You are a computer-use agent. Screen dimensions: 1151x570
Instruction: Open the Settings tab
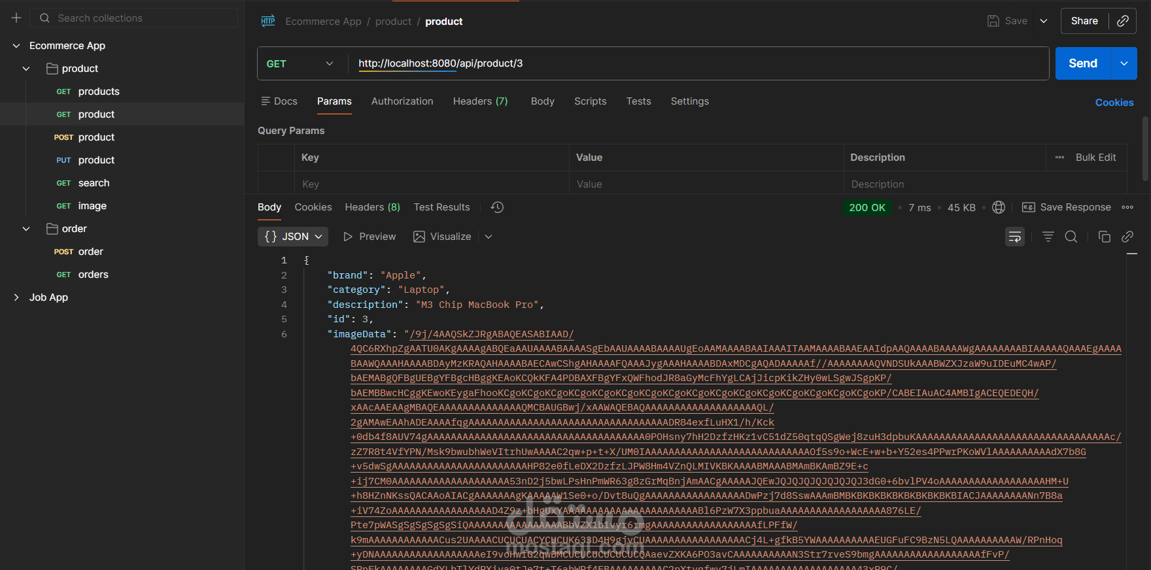(x=689, y=101)
